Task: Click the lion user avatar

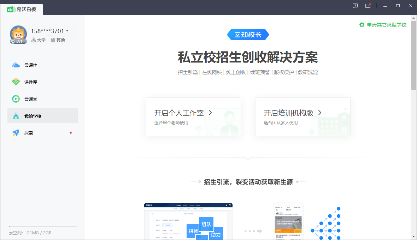Action: click(x=18, y=35)
